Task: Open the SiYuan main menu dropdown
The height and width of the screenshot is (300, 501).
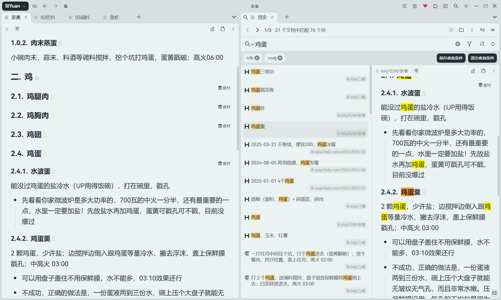Action: (15, 6)
